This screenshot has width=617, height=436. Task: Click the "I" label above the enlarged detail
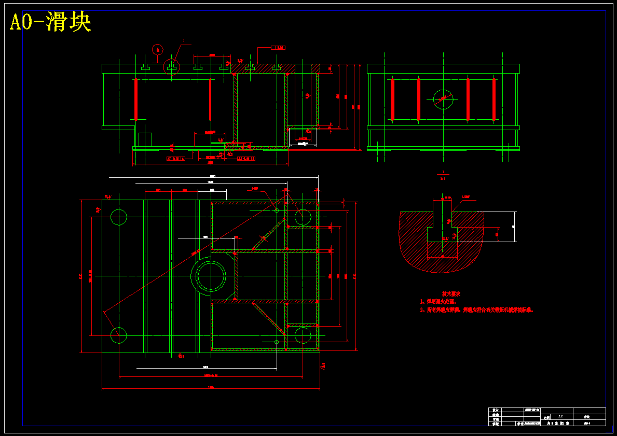pos(443,172)
